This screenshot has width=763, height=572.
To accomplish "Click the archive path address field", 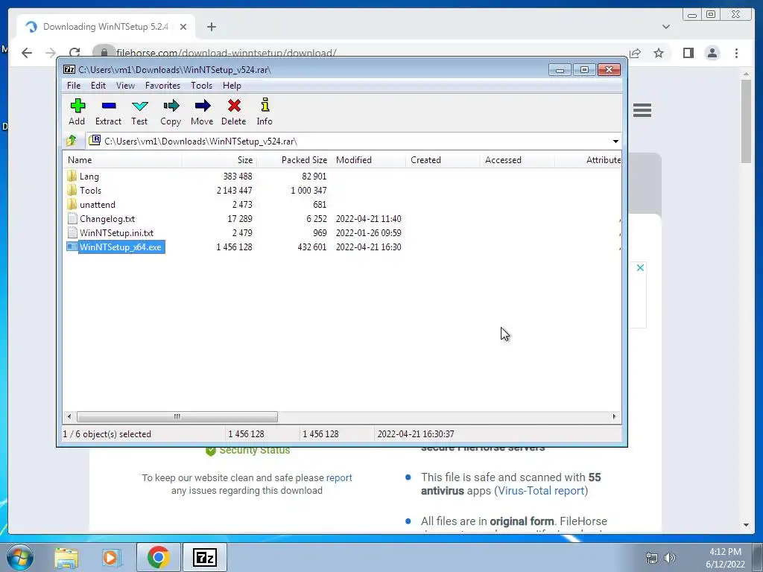I will pos(349,142).
